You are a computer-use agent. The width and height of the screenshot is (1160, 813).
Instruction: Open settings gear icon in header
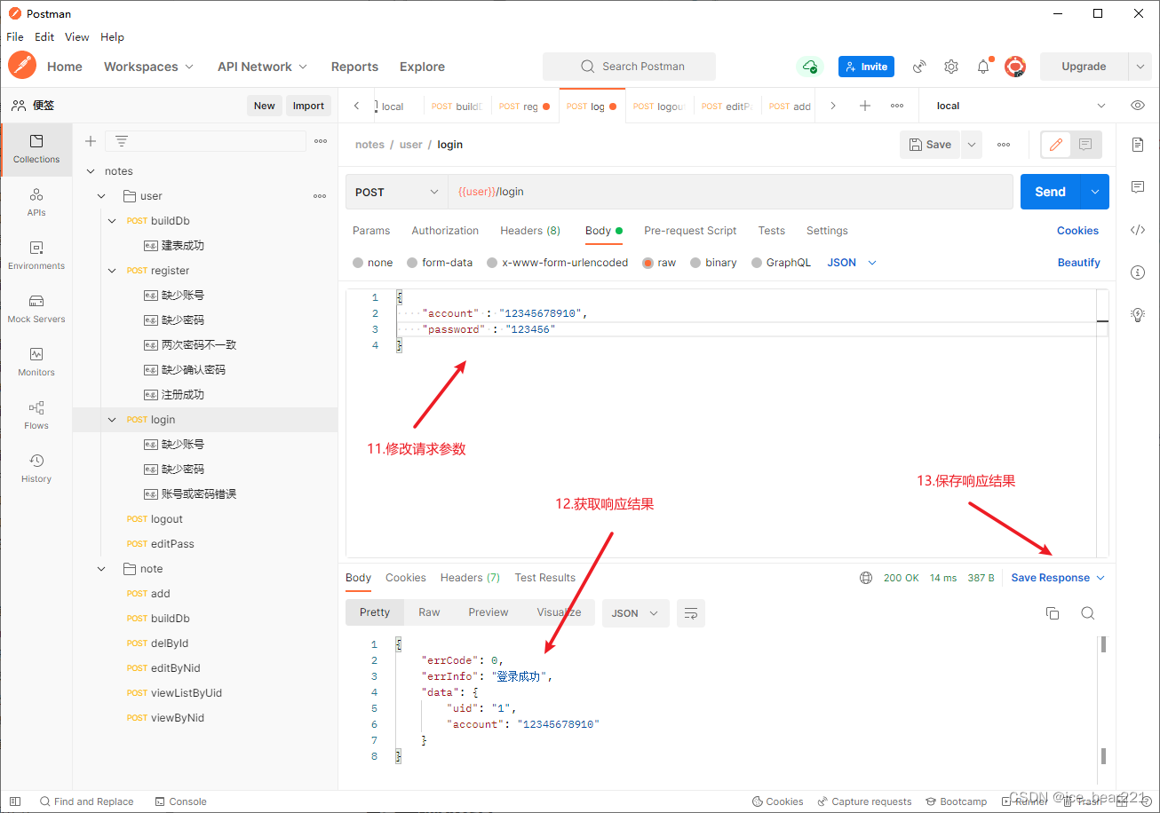click(951, 67)
